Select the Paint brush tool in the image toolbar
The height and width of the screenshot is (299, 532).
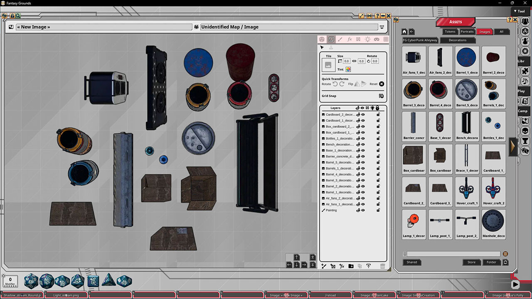click(340, 39)
